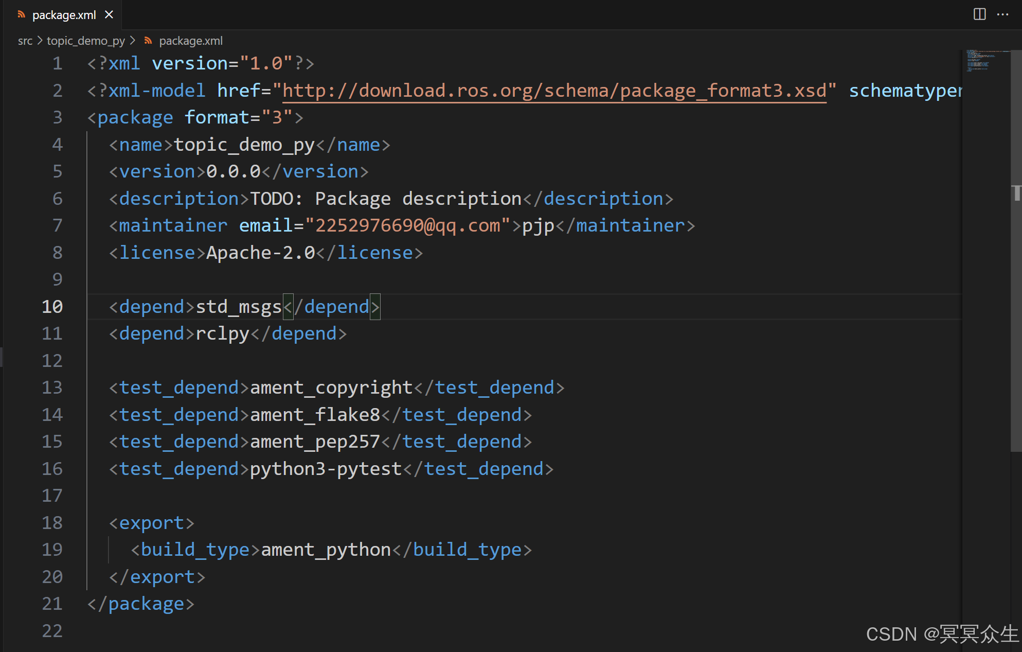Click the package.xml breadcrumb file icon
1022x652 pixels.
[148, 41]
